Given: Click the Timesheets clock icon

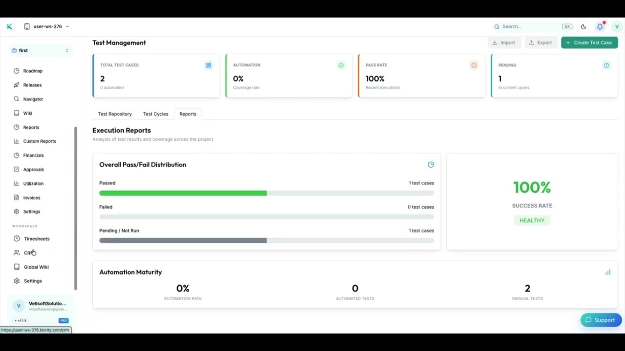Looking at the screenshot, I should tap(17, 239).
